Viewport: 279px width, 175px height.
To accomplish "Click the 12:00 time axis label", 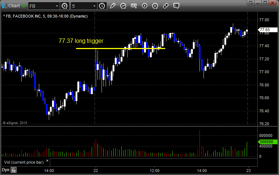I will tap(154, 171).
